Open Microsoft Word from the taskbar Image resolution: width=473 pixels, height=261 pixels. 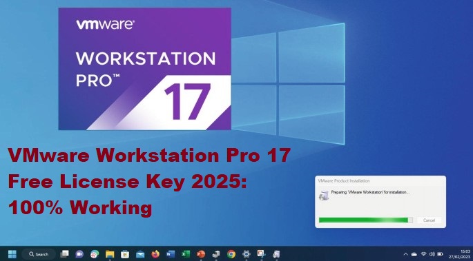[171, 254]
